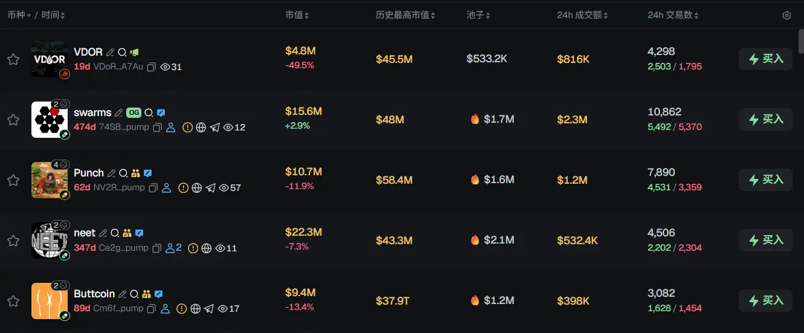Open the Telegram link for Punch
The image size is (804, 333).
pyautogui.click(x=210, y=188)
